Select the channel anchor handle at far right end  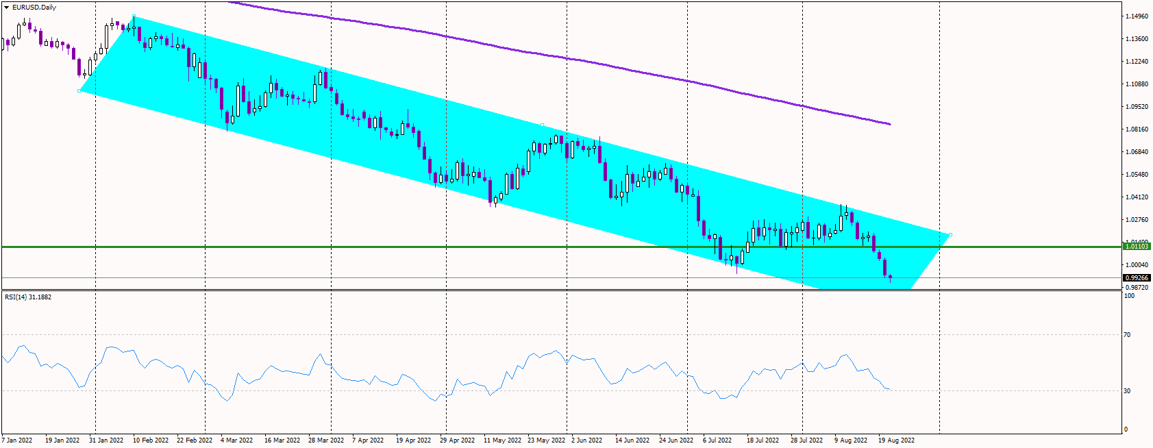tap(950, 235)
